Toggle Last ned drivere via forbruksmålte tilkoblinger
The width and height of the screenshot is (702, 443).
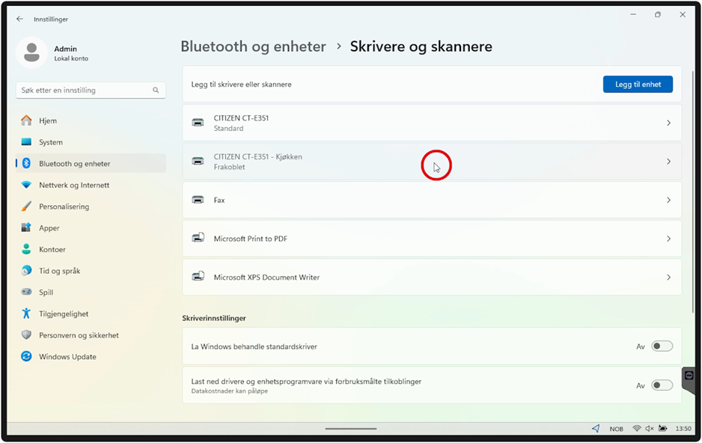click(x=662, y=385)
